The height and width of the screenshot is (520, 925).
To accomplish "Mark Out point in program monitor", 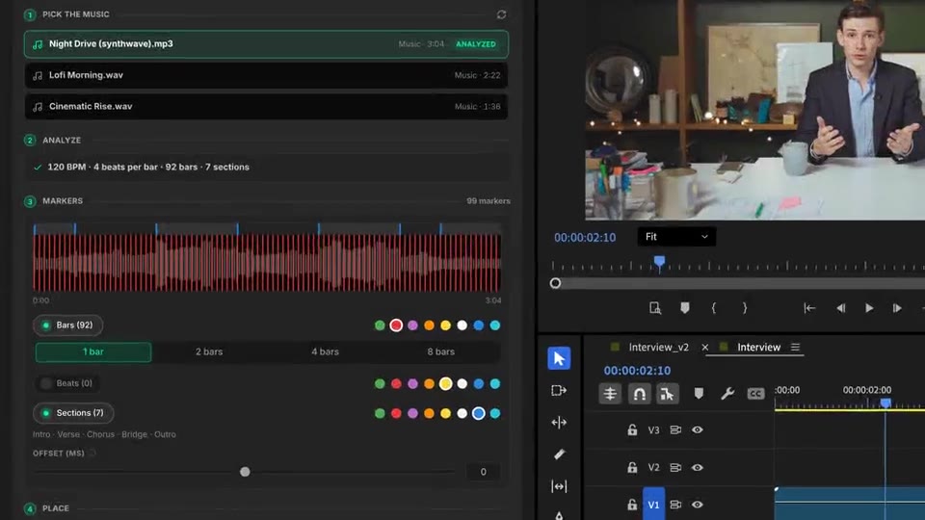I will tap(745, 308).
